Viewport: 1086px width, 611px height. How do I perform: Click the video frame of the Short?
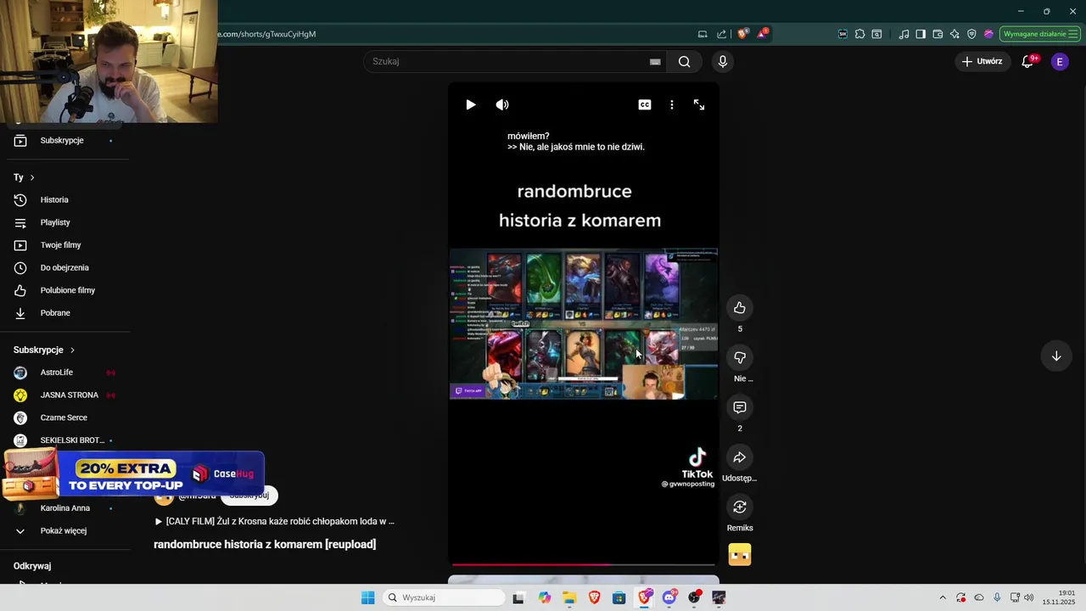pyautogui.click(x=584, y=323)
